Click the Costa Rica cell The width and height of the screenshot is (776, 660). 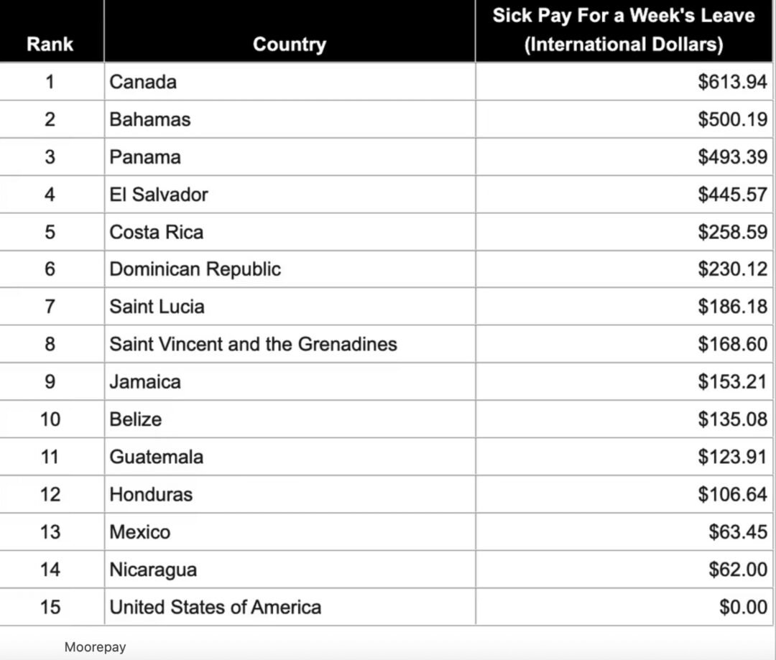pos(157,232)
